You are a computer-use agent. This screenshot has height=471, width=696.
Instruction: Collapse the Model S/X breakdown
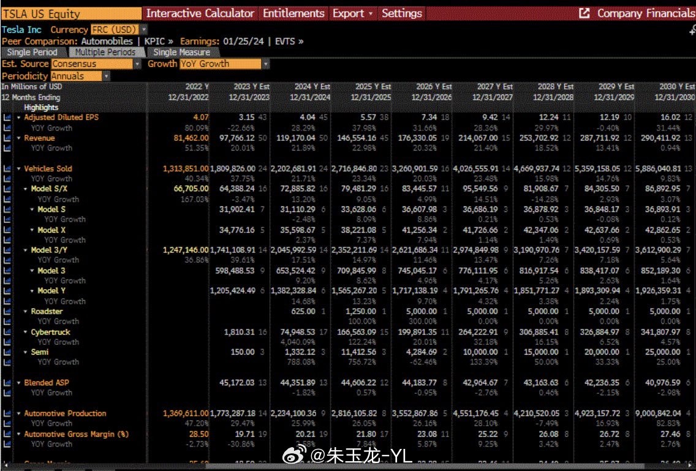point(26,189)
